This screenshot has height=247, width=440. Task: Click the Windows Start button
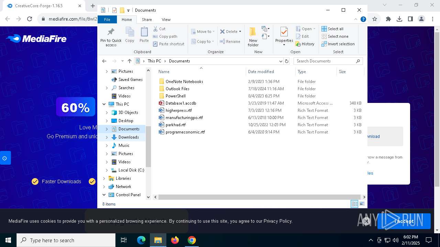point(8,240)
